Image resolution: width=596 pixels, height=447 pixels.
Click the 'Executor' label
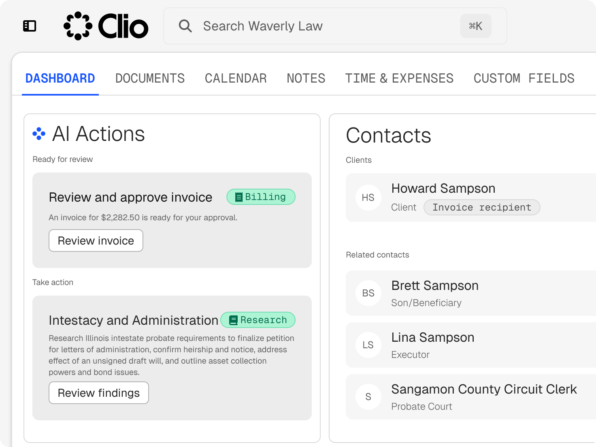pos(410,355)
